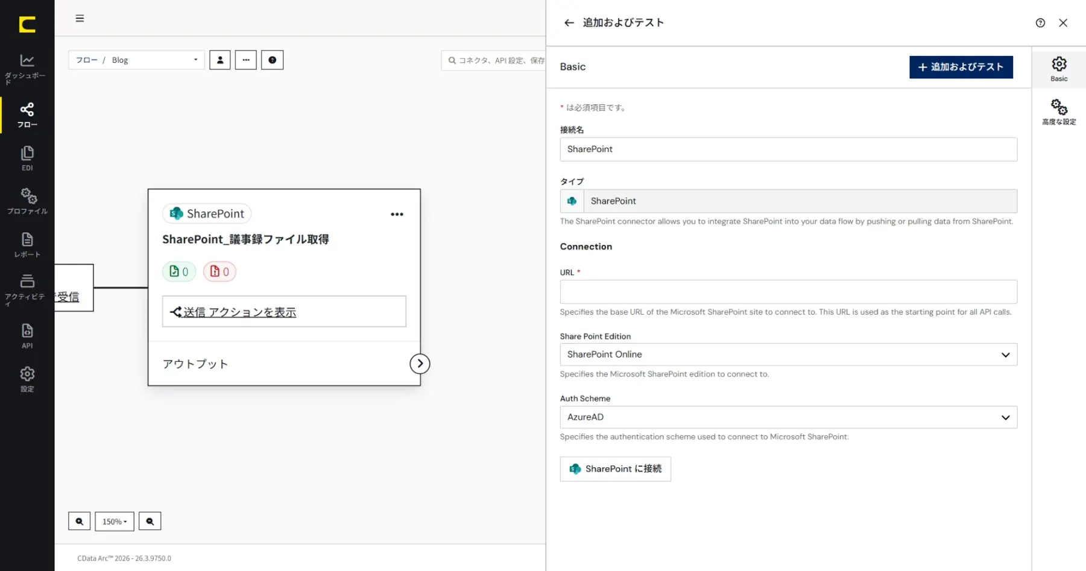Expand the アウトプット chevron on the card
1086x571 pixels.
[420, 364]
